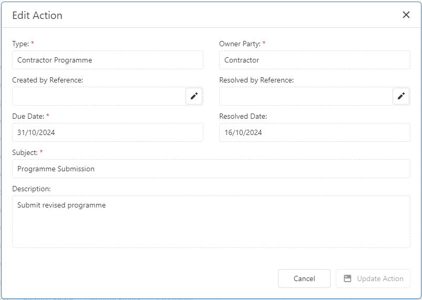Click the Due Date label
Screen dimensions: 422x300
tap(28, 116)
